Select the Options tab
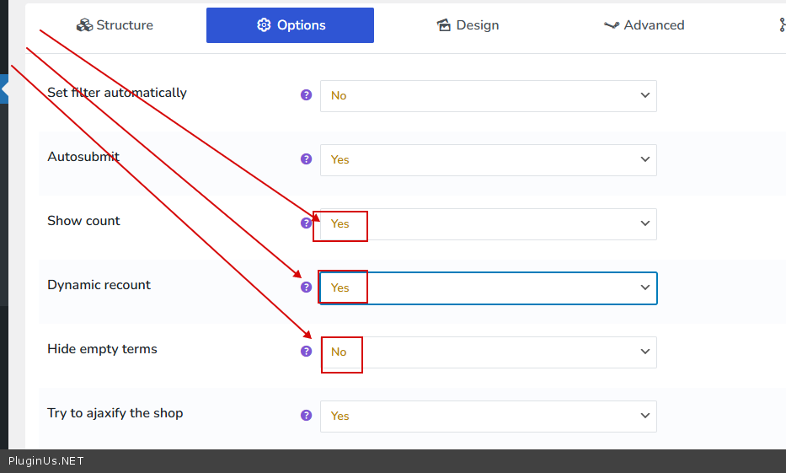This screenshot has height=473, width=786. point(290,25)
